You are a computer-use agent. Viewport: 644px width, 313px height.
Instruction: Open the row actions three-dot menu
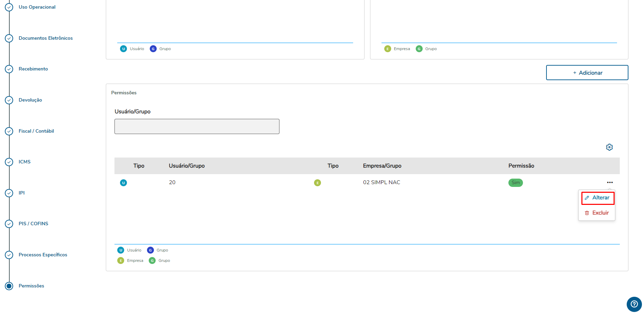coord(610,182)
